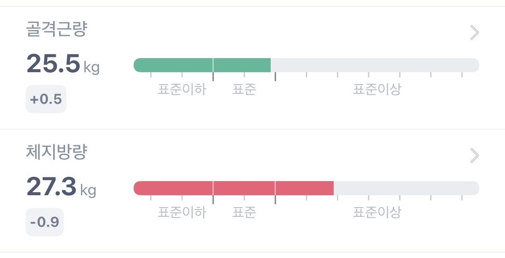The image size is (505, 258).
Task: Click the 25.5 skeletal muscle value
Action: [54, 64]
